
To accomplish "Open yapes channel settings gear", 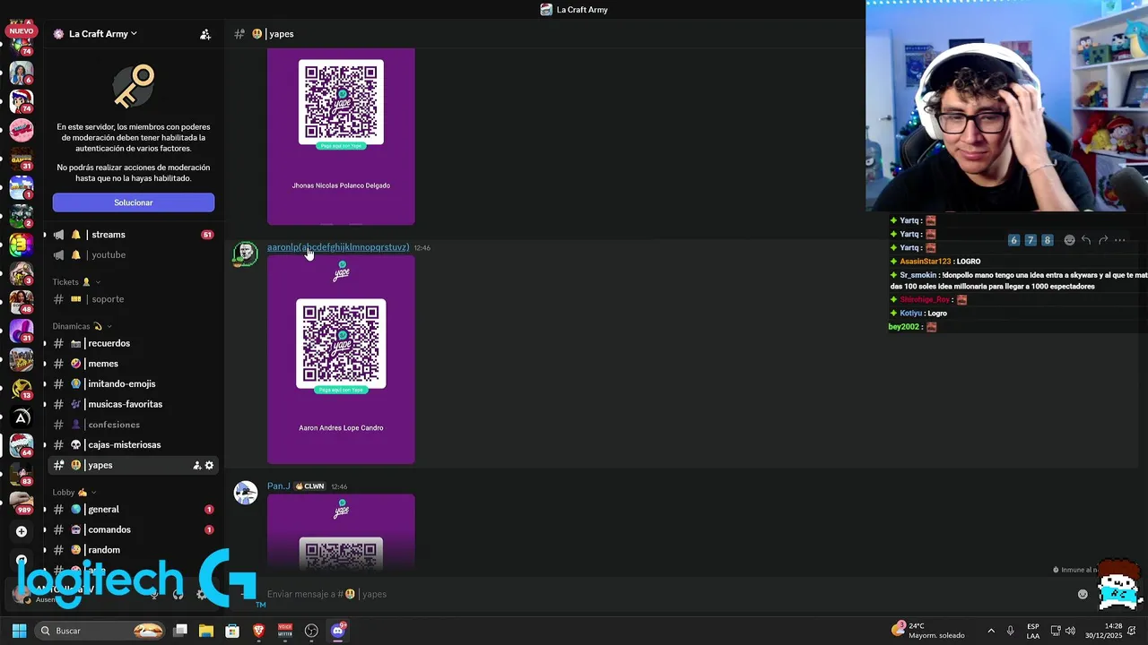I will [209, 465].
